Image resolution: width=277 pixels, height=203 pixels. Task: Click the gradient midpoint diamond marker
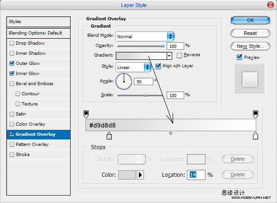tap(170, 133)
